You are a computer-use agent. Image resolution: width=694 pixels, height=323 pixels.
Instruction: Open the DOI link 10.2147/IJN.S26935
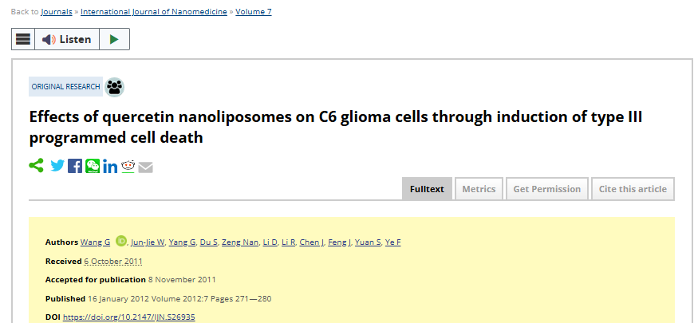[x=128, y=317]
